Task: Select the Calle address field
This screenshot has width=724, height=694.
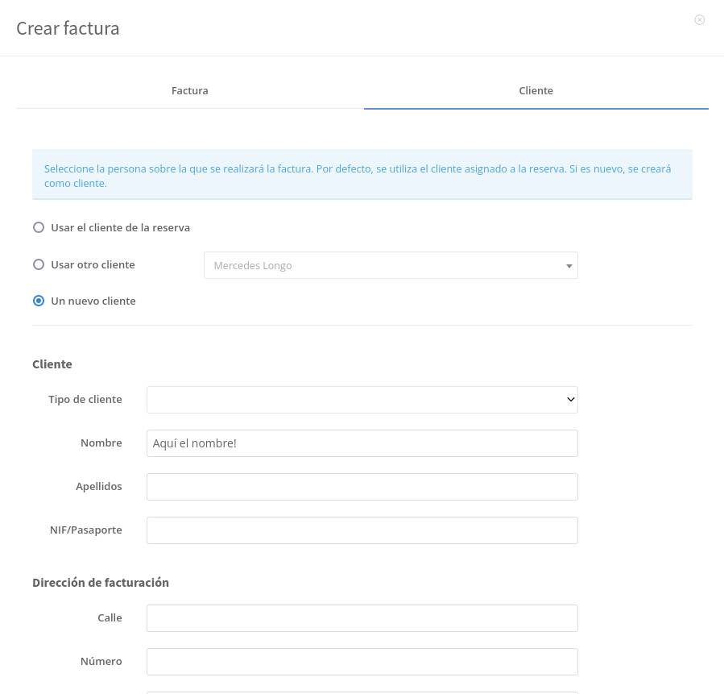Action: click(362, 617)
